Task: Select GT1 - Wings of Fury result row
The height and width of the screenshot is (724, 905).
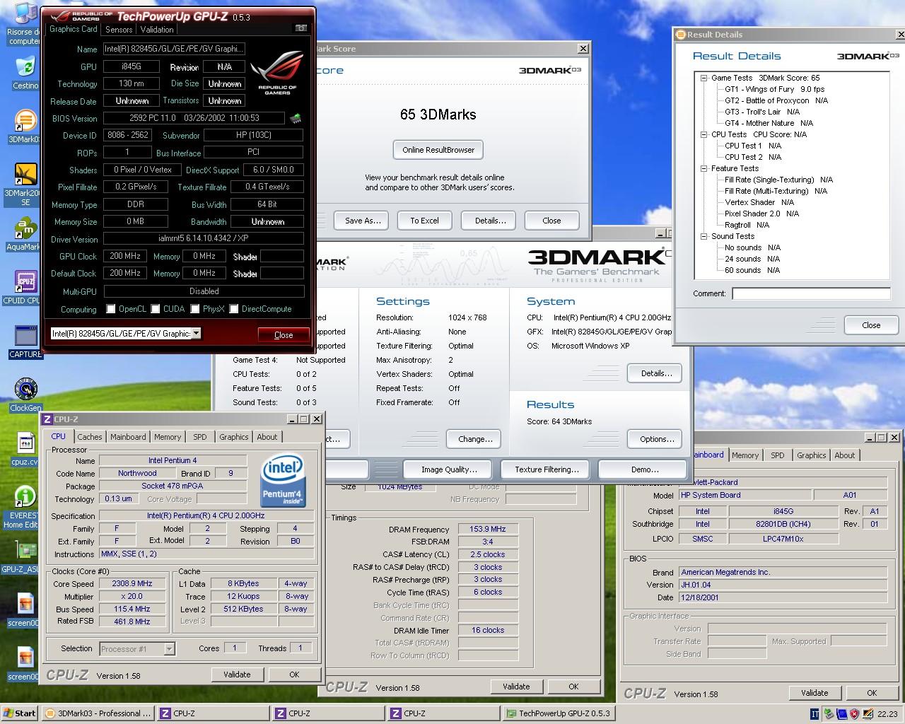Action: pyautogui.click(x=774, y=89)
